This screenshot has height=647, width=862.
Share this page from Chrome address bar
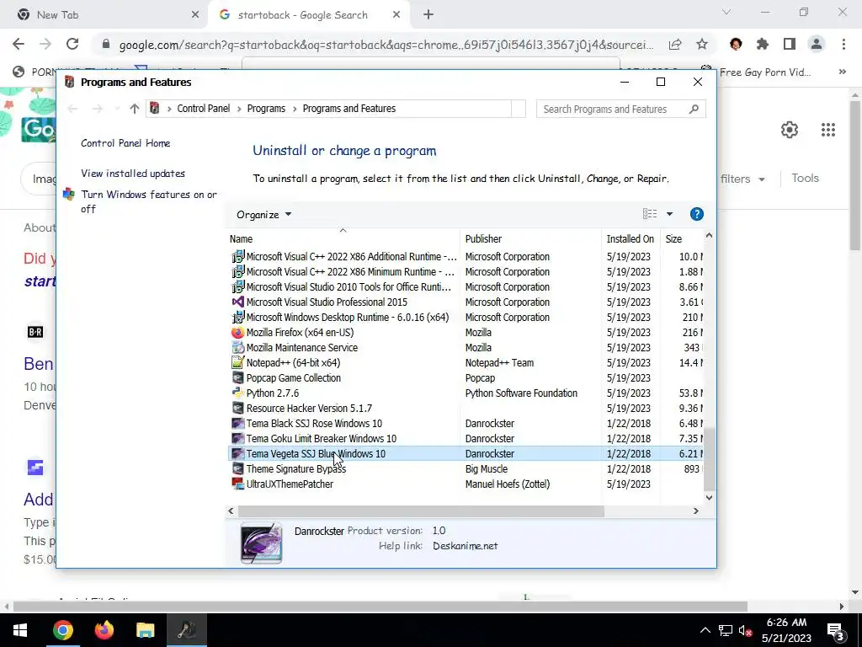coord(675,44)
